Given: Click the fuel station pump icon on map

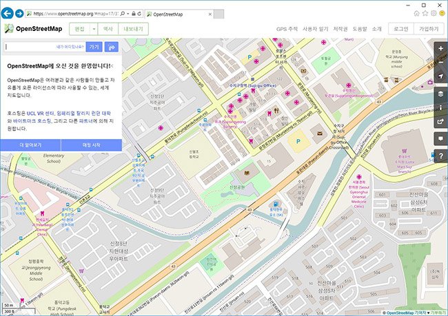Looking at the screenshot, I should 276,204.
